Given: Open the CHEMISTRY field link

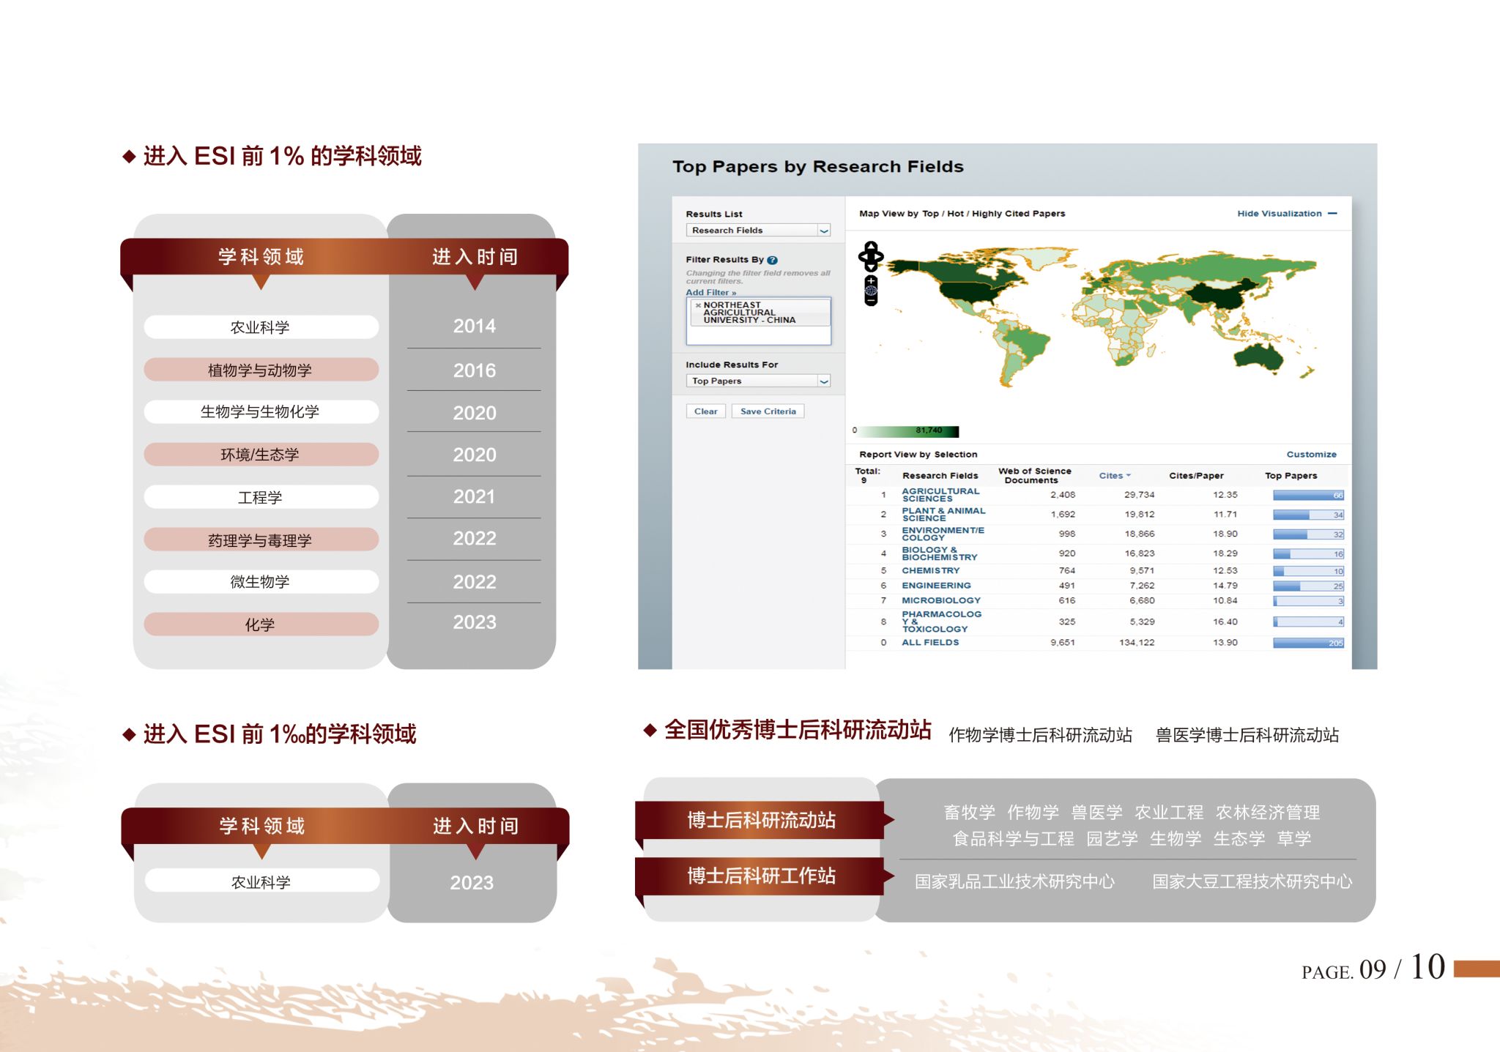Looking at the screenshot, I should coord(930,570).
